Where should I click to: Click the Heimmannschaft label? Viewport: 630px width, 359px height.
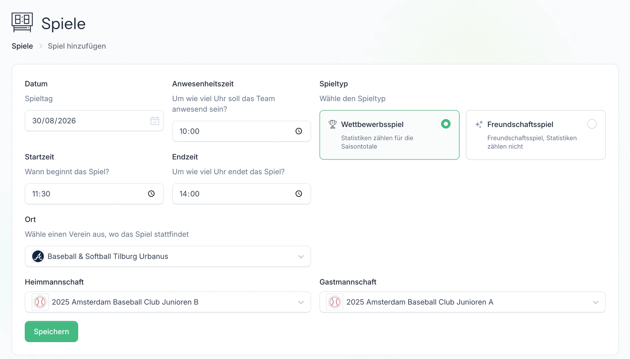point(54,282)
